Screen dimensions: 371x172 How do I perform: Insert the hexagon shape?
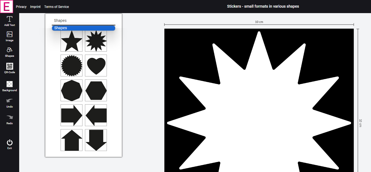(x=96, y=90)
